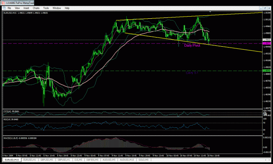Open the Charts menu

36,8
